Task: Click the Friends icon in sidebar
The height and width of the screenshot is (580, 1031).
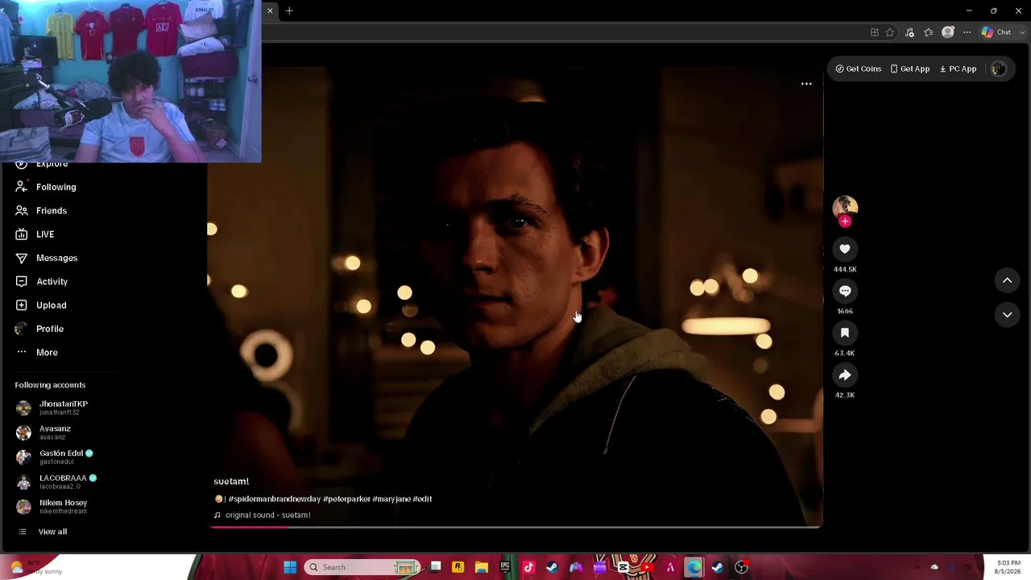Action: [22, 210]
